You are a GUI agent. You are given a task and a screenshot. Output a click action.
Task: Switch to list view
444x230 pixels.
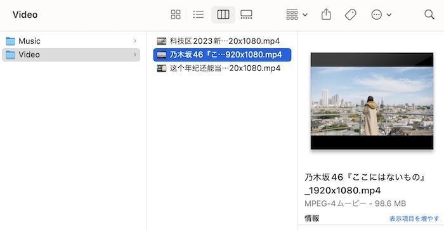[x=198, y=15]
